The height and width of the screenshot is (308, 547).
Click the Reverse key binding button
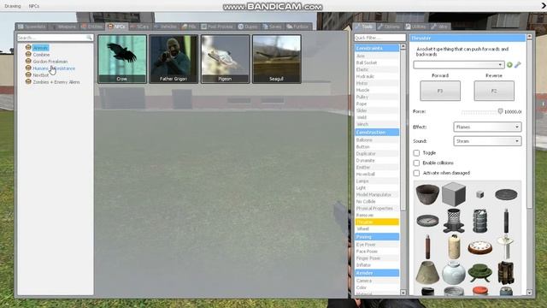coord(494,91)
